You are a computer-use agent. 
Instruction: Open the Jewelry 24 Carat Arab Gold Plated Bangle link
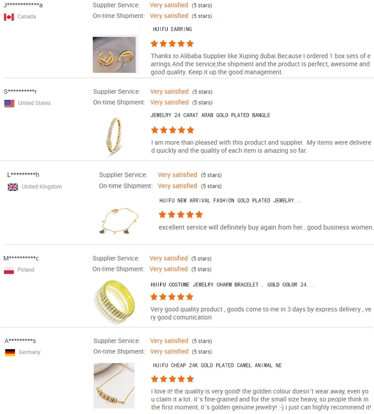tap(210, 115)
